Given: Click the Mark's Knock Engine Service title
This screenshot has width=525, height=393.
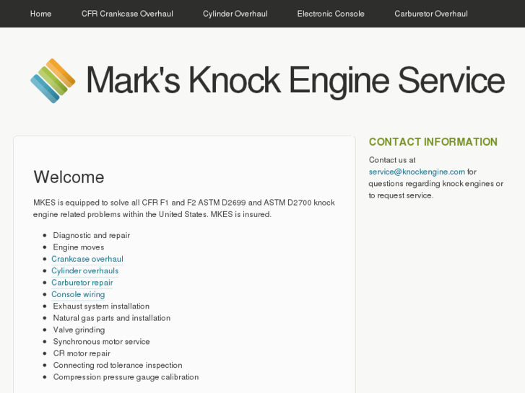Looking at the screenshot, I should click(x=295, y=81).
